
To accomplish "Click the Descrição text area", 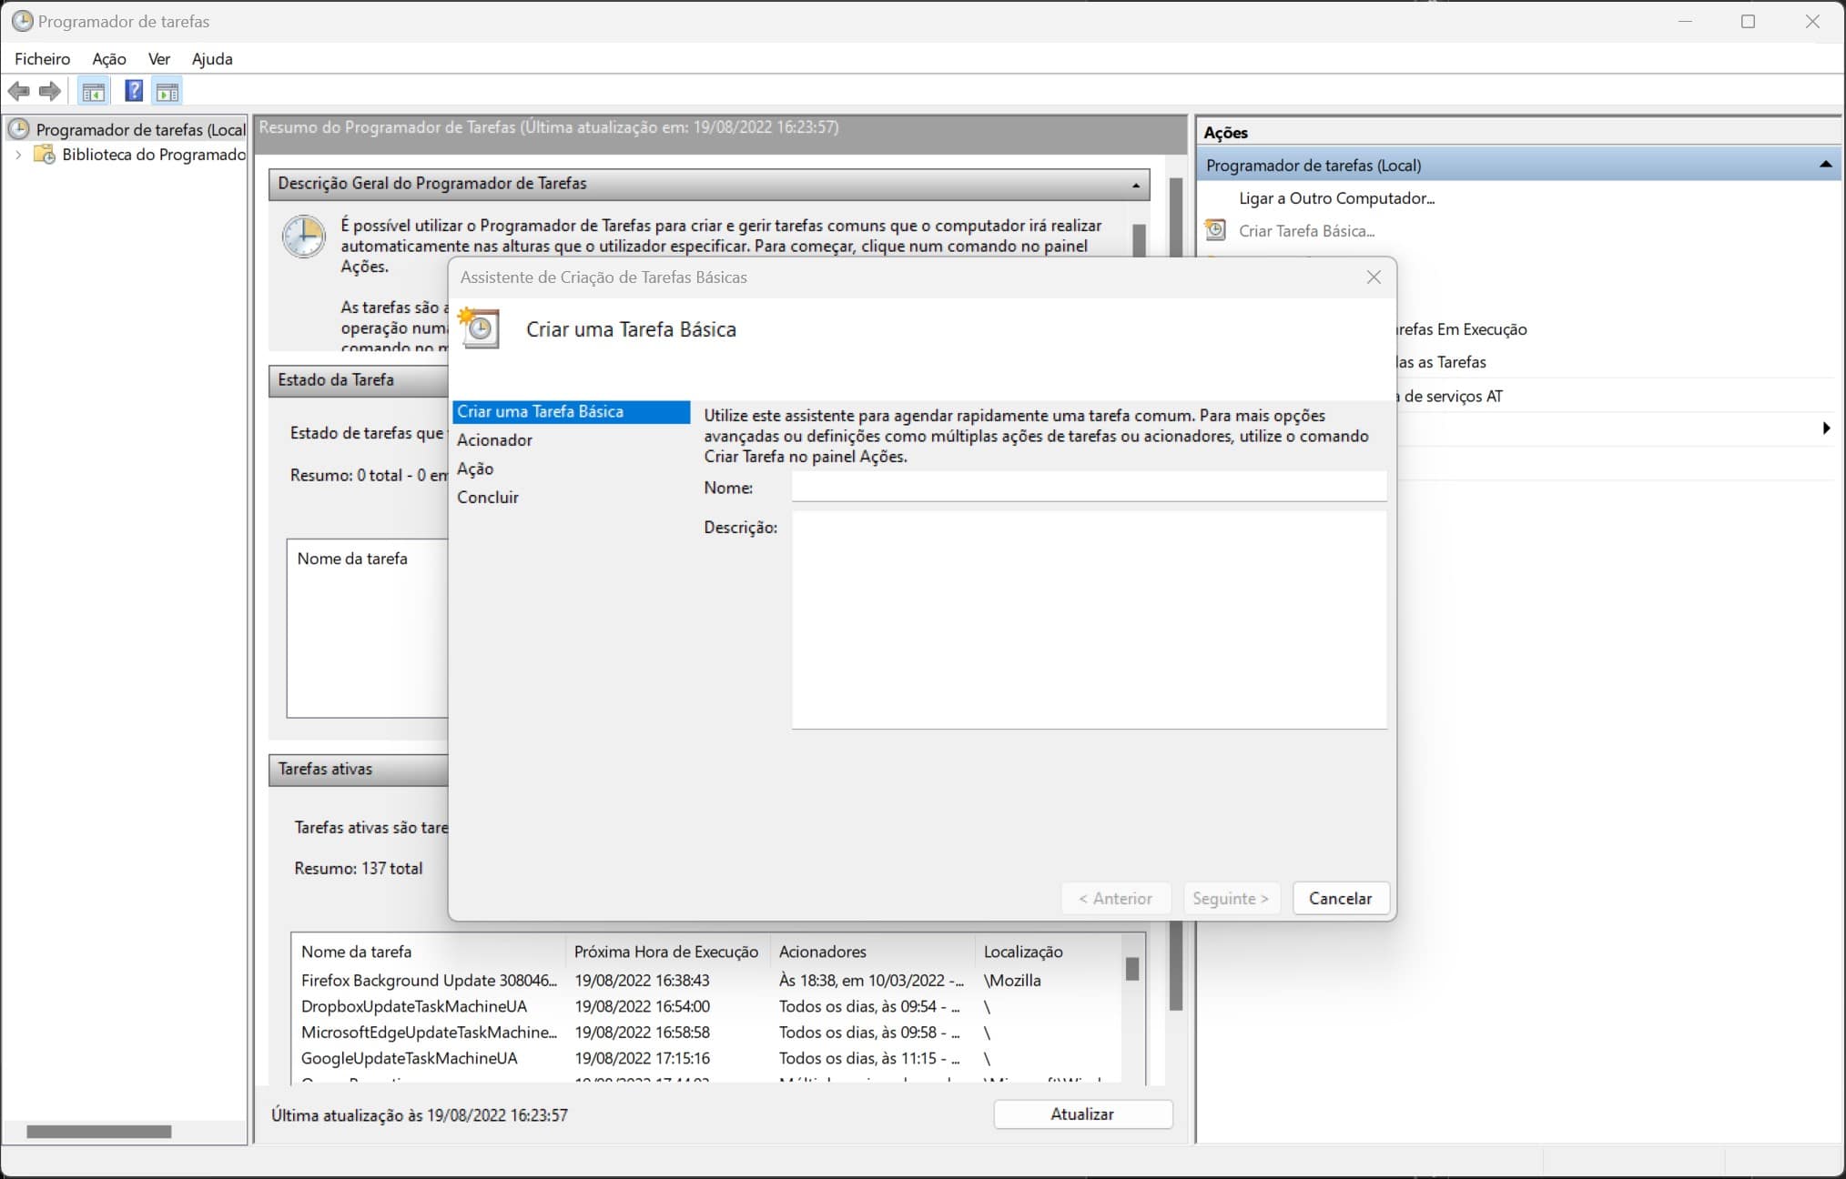I will (x=1088, y=619).
